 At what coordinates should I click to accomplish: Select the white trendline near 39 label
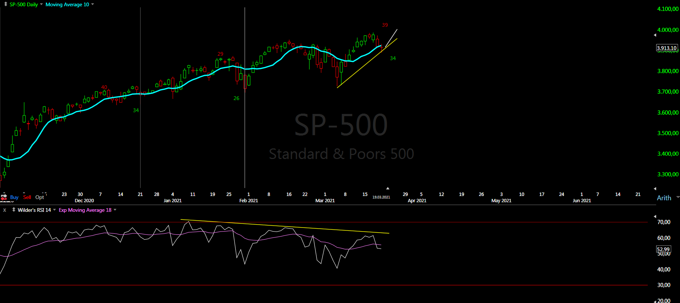391,38
